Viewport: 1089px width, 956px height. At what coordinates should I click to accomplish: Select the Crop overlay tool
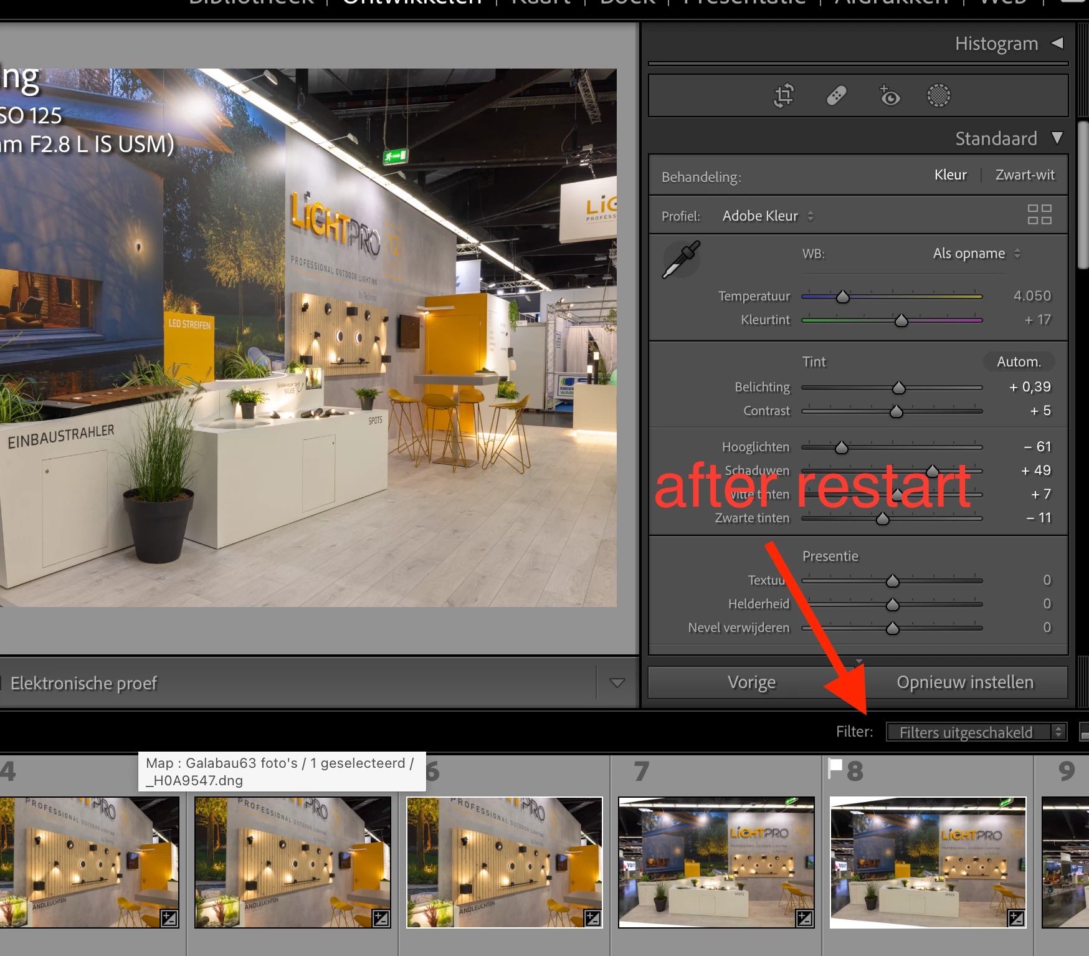click(x=784, y=95)
